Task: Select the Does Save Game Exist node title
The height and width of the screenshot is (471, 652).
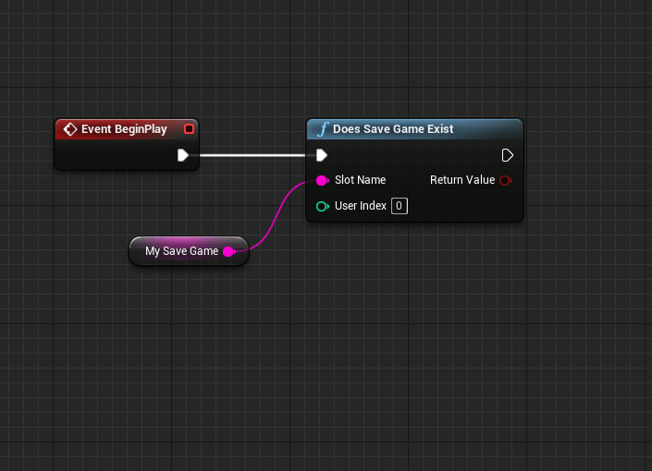Action: pos(393,129)
